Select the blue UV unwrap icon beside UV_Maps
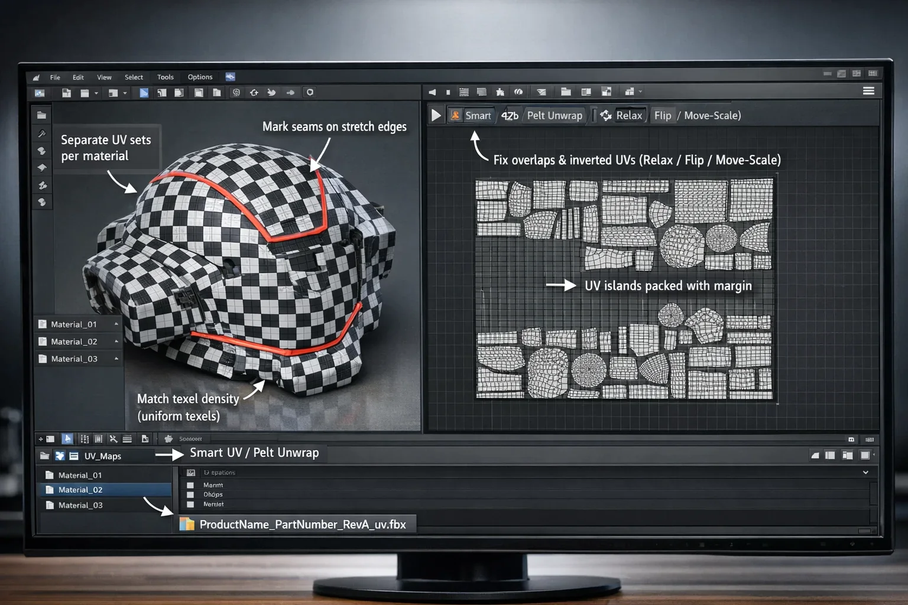Screen dimensions: 908x605 [x=60, y=456]
